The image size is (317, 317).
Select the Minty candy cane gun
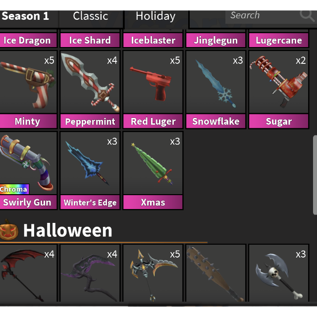28,90
